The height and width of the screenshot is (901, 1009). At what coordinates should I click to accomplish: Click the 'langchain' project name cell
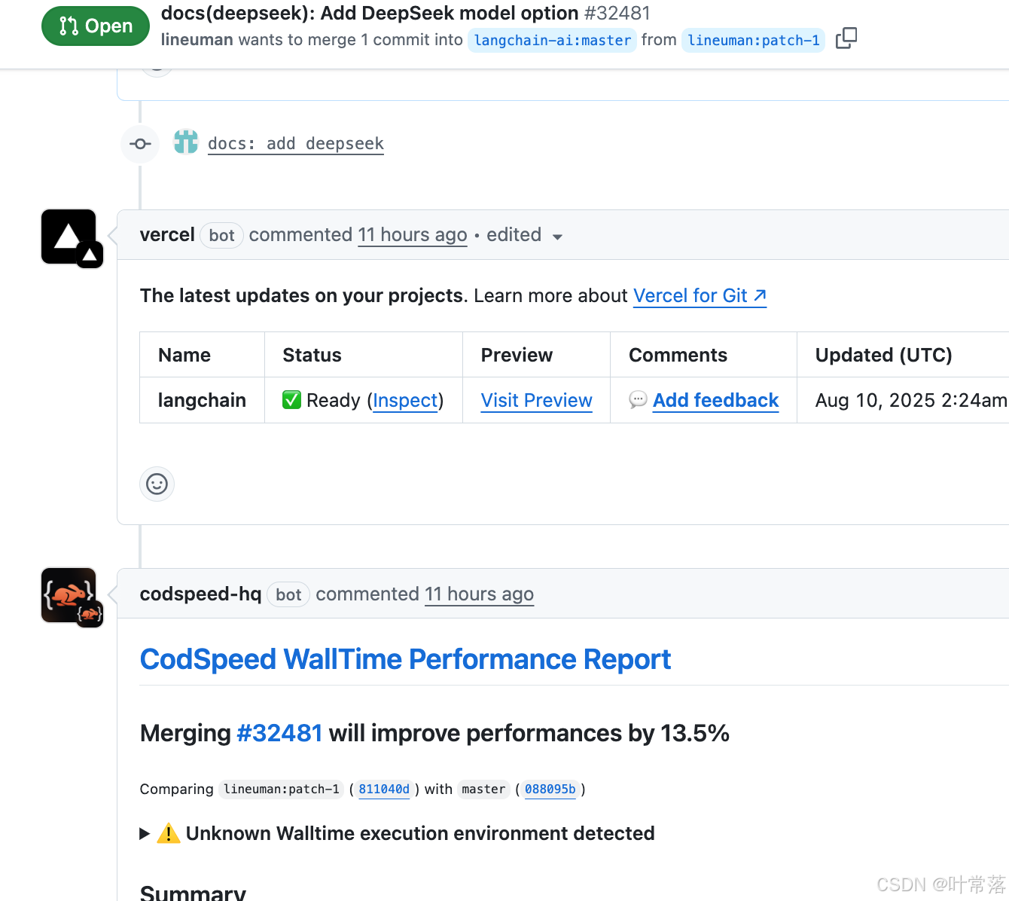coord(202,401)
